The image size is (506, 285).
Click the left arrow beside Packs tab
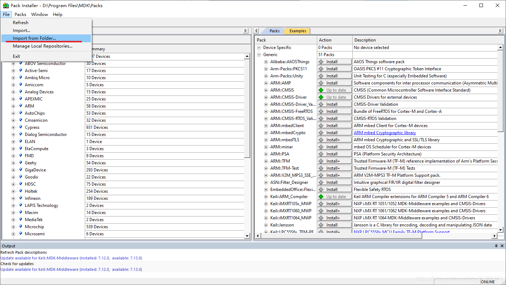coord(257,31)
